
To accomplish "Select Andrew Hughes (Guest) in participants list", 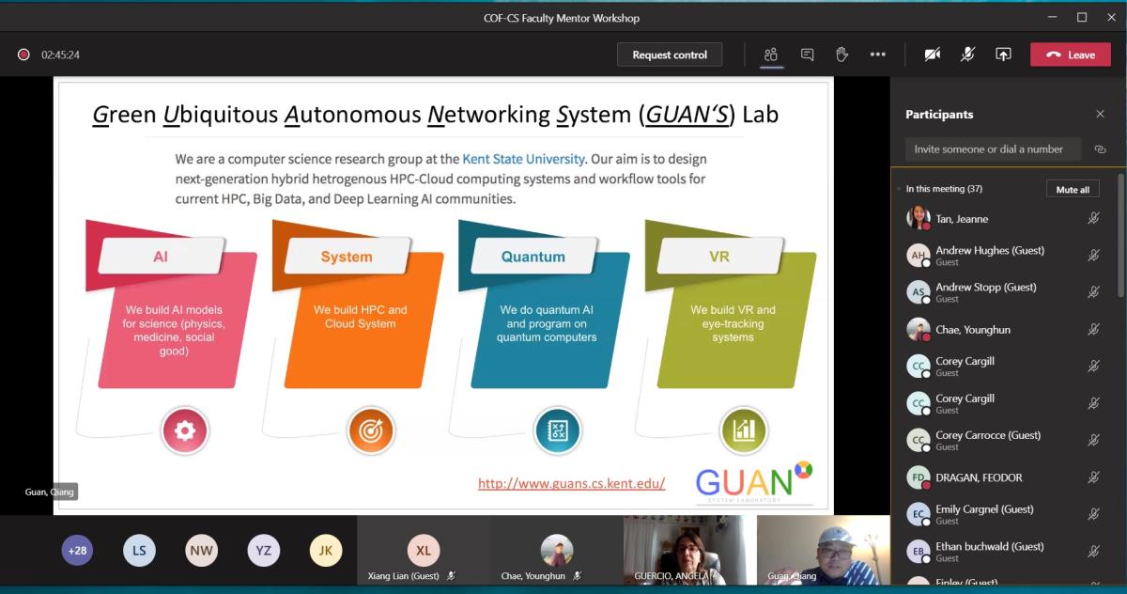I will (989, 256).
